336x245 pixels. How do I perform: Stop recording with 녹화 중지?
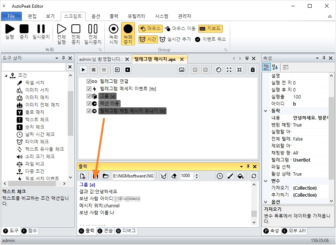point(128,34)
